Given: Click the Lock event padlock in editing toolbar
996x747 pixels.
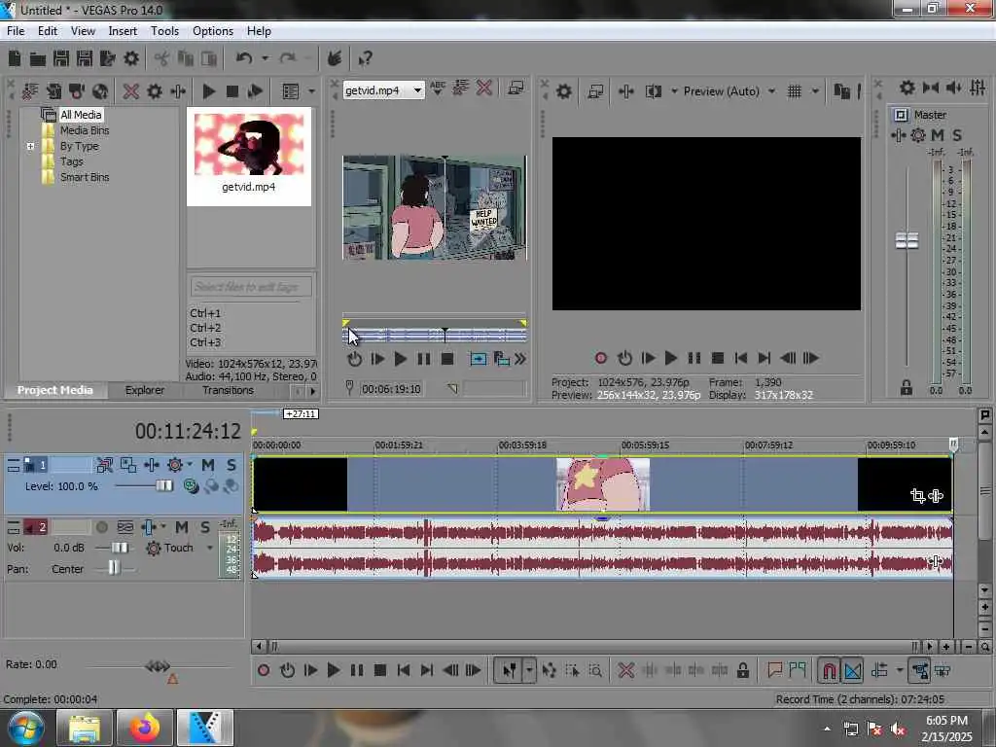Looking at the screenshot, I should (x=742, y=670).
